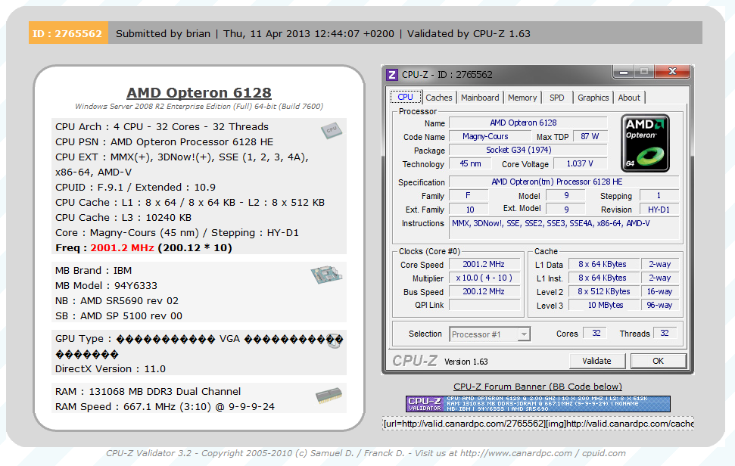Click the CPU-Z Forum Banner link
The width and height of the screenshot is (735, 466).
point(537,387)
